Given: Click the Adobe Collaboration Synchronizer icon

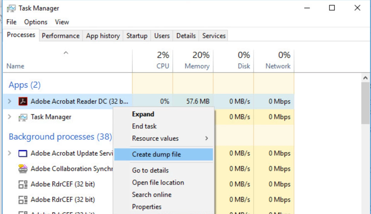Looking at the screenshot, I should 23,169.
